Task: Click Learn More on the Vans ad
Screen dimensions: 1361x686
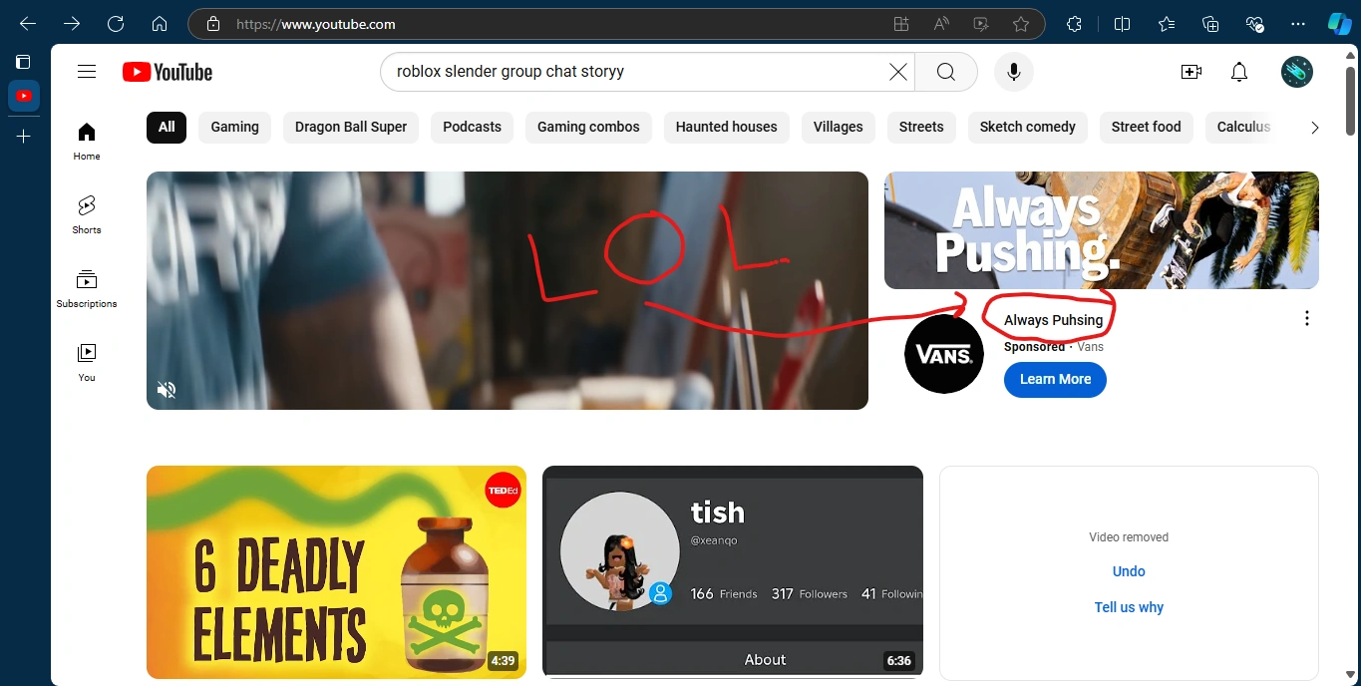Action: [x=1054, y=379]
